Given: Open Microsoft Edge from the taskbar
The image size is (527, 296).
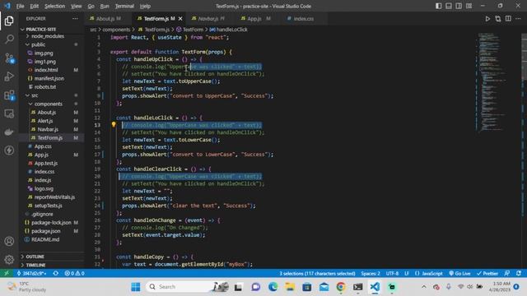Looking at the screenshot, I should point(273,287).
